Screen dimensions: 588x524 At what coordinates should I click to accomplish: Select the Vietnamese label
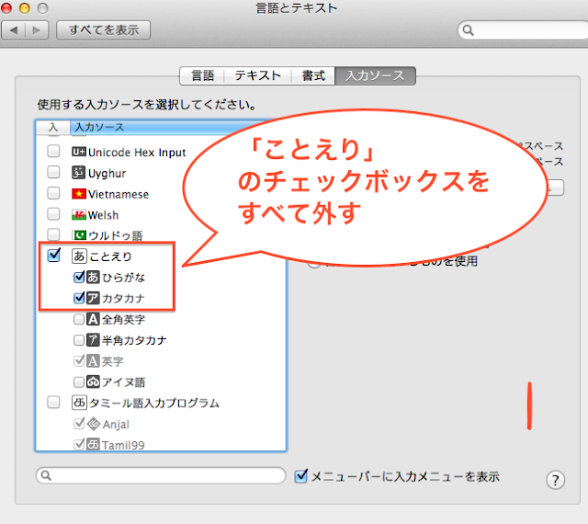click(119, 194)
